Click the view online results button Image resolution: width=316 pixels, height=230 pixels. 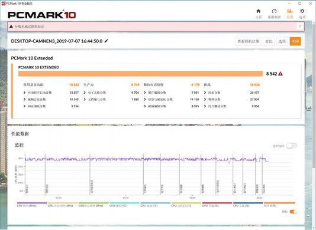pos(249,41)
